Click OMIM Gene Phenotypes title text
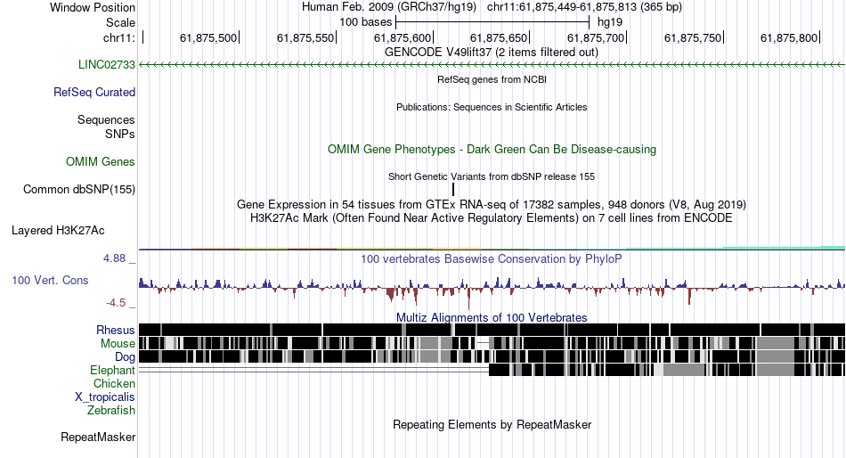This screenshot has height=458, width=846. point(492,149)
